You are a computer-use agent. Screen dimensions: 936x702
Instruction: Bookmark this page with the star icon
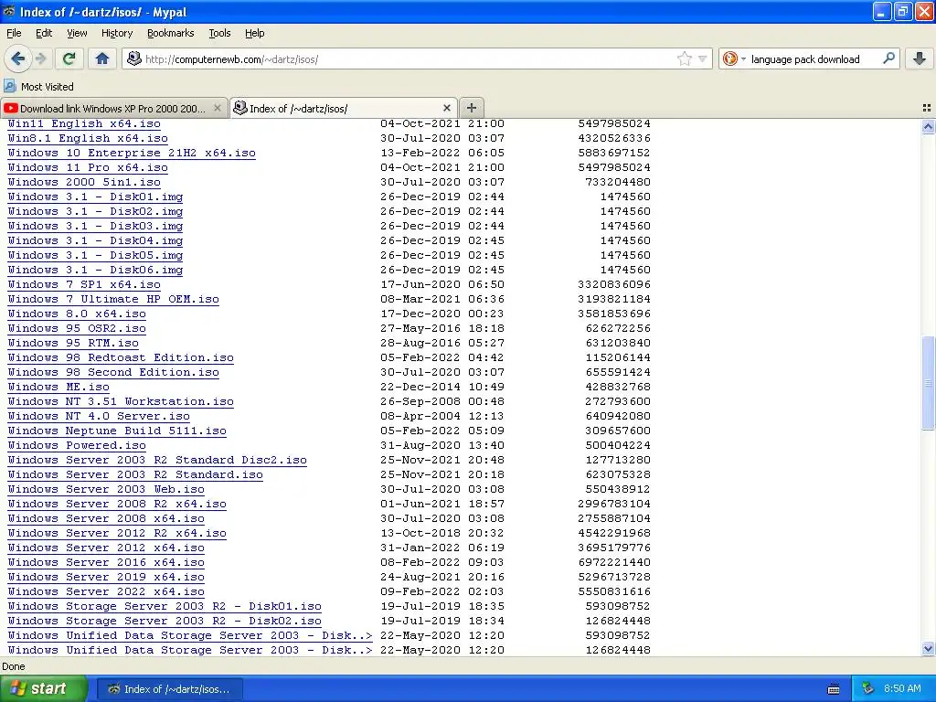click(x=684, y=58)
